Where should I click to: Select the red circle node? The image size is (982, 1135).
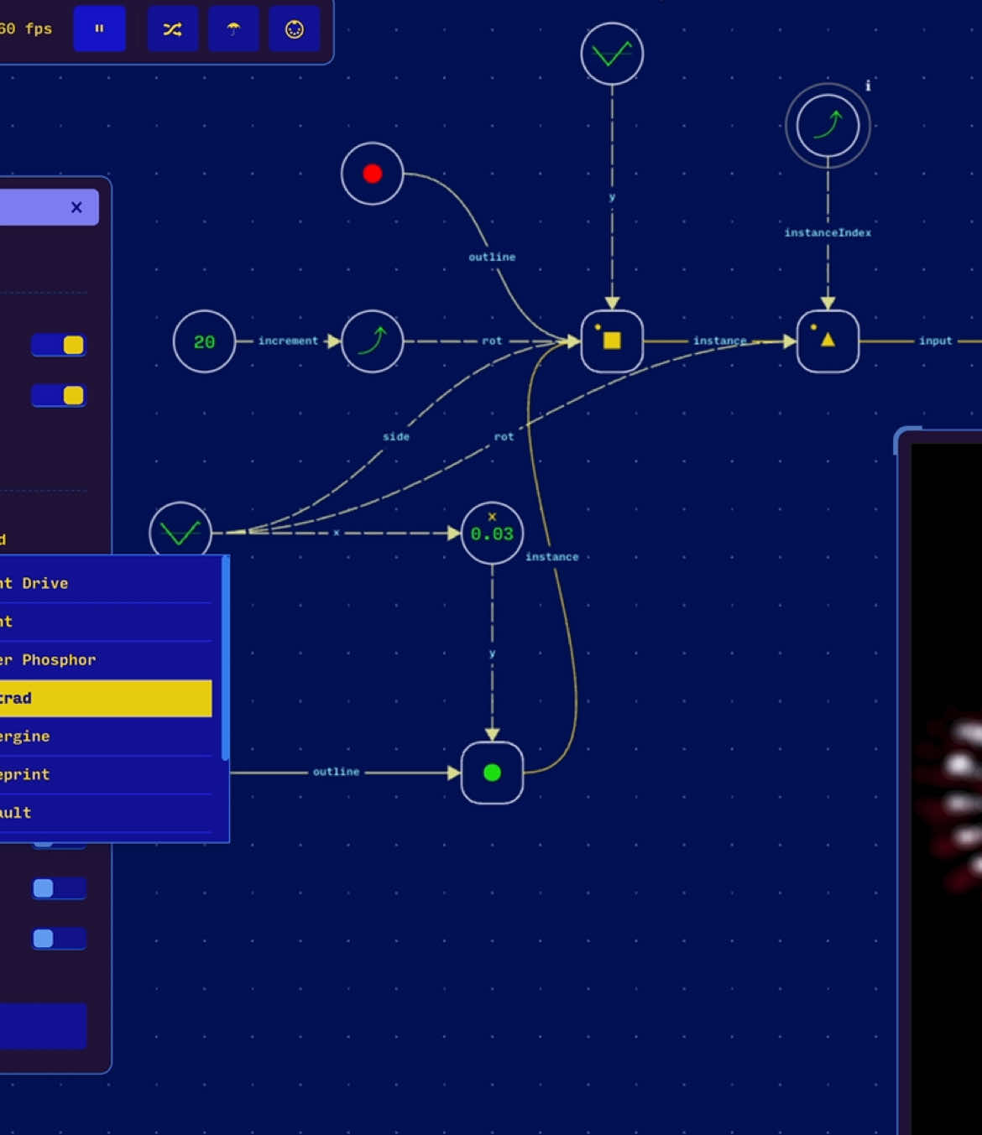tap(373, 174)
